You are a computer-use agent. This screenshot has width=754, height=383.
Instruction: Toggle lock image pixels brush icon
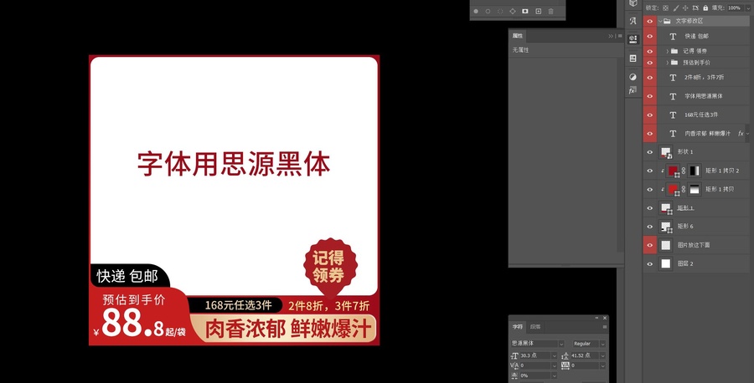coord(675,8)
